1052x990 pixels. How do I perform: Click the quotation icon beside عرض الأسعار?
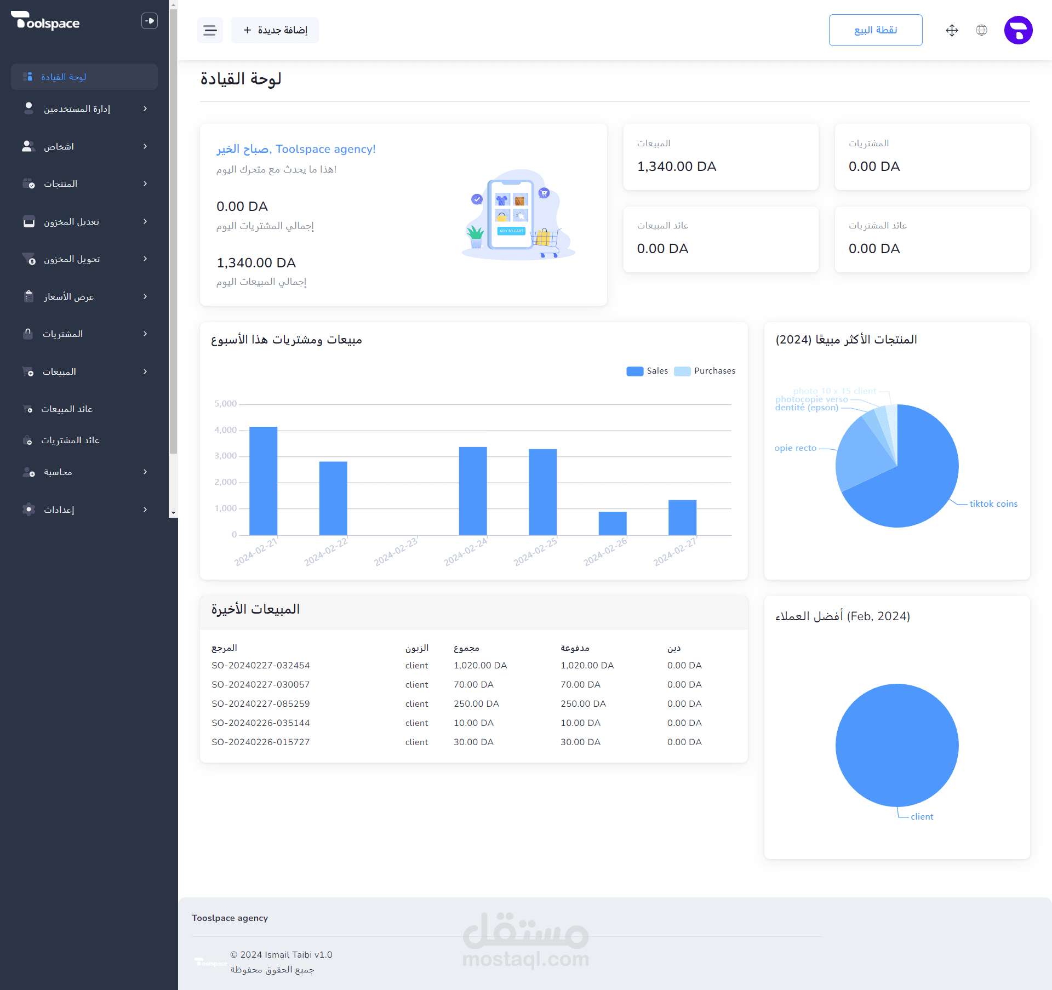[28, 296]
